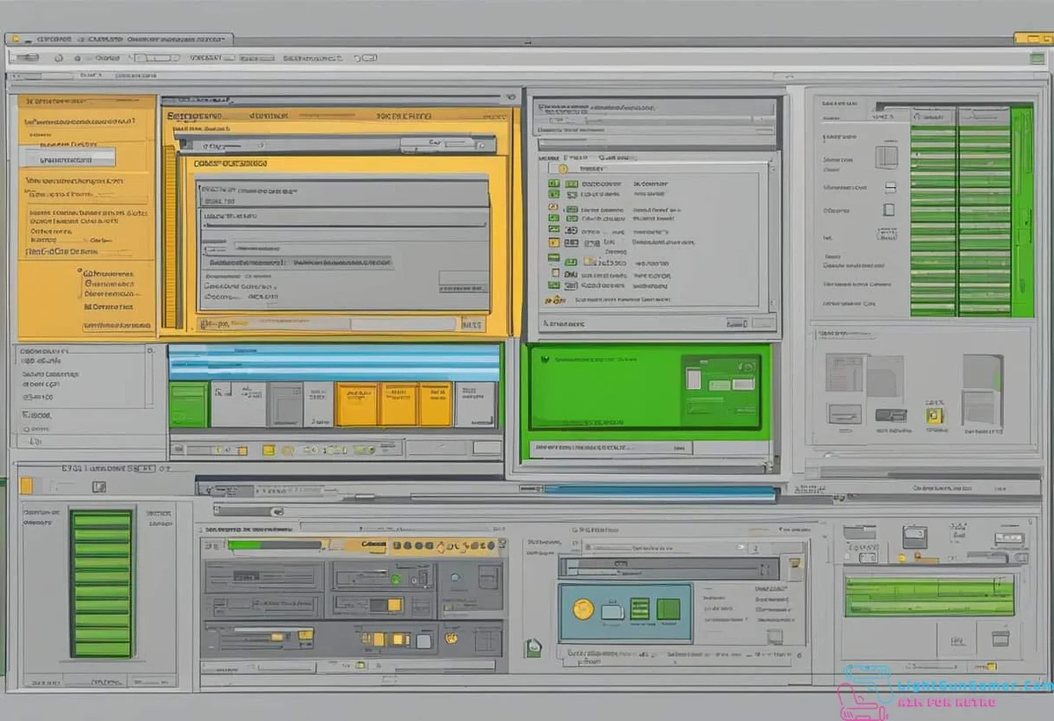
Task: Select the first tab in the window title bar
Action: coord(54,40)
